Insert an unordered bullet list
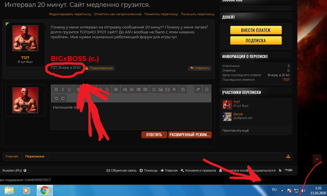The height and width of the screenshot is (196, 327). [125, 90]
